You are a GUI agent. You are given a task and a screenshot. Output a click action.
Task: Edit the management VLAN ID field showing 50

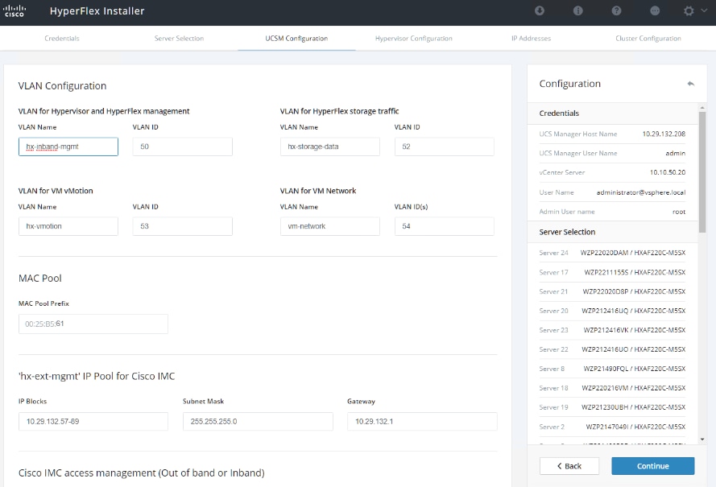click(182, 147)
